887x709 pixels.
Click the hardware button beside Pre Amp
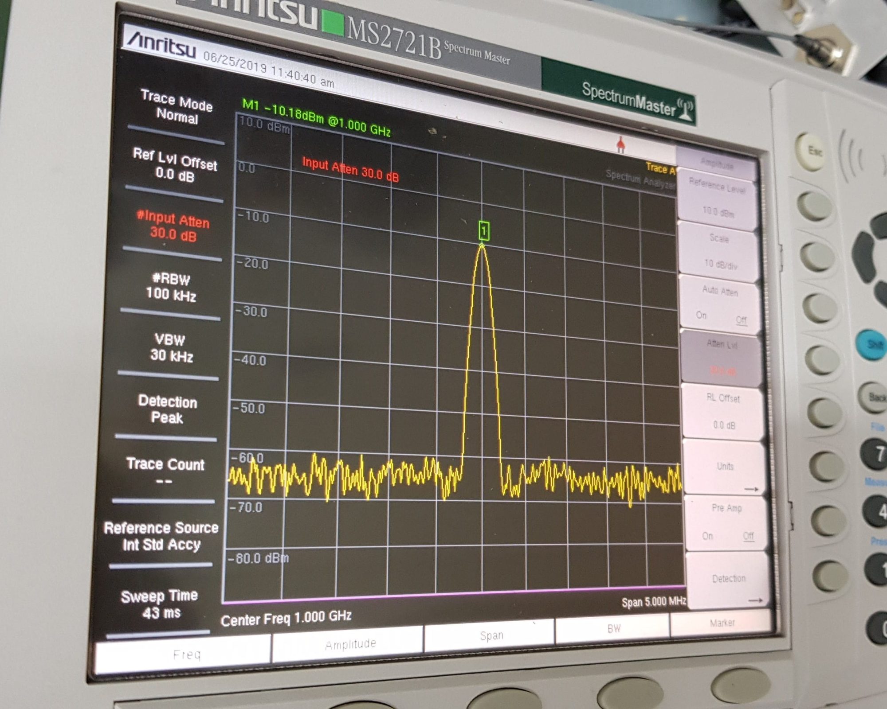(x=828, y=521)
